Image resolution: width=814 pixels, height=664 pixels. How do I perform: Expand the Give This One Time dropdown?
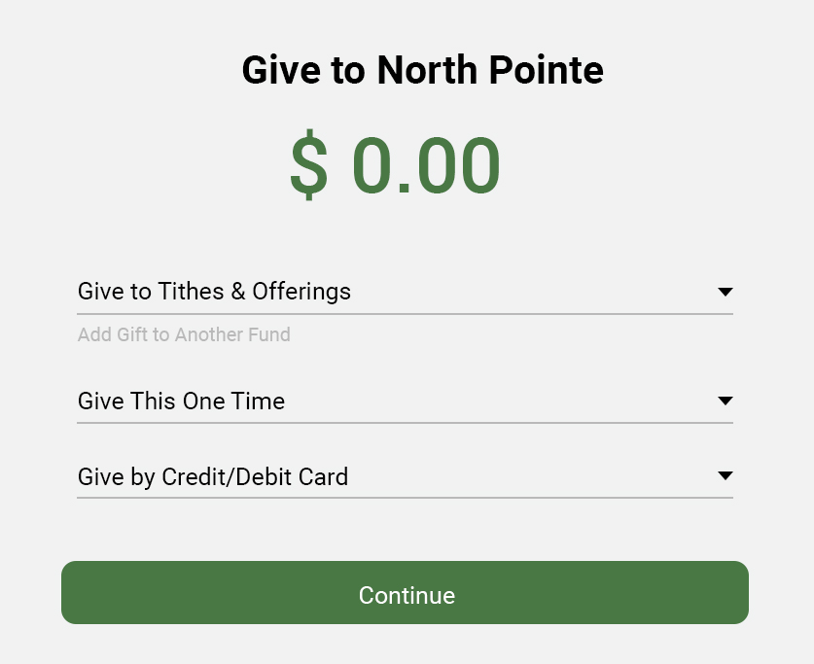tap(405, 401)
